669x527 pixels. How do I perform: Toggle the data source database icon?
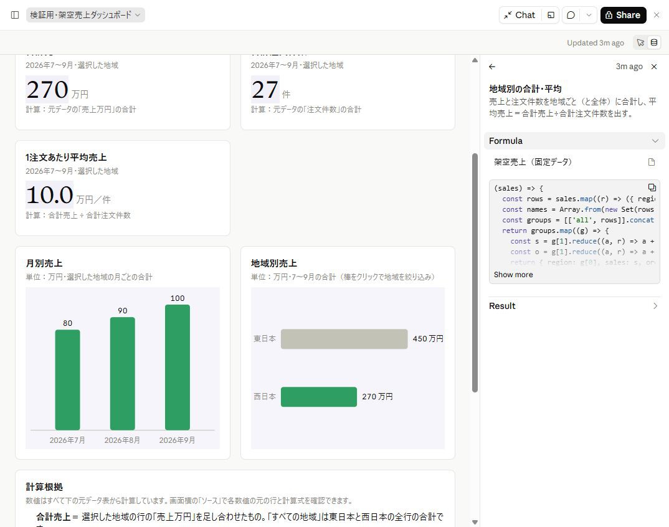tap(653, 42)
